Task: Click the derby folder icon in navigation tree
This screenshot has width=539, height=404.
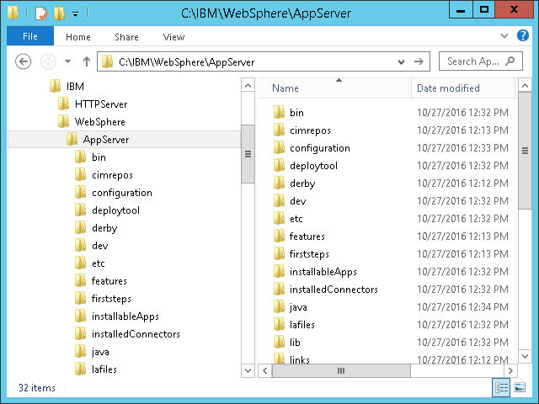Action: [81, 228]
